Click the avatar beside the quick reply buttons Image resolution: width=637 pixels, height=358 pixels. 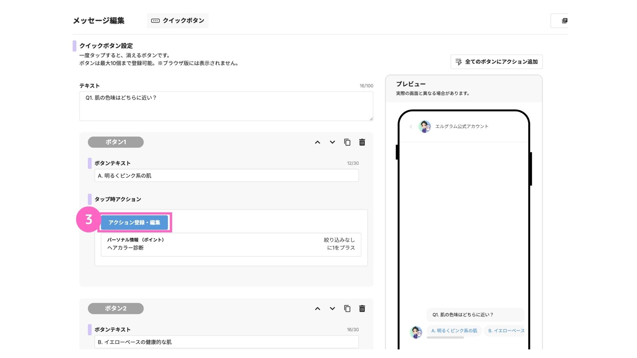416,332
